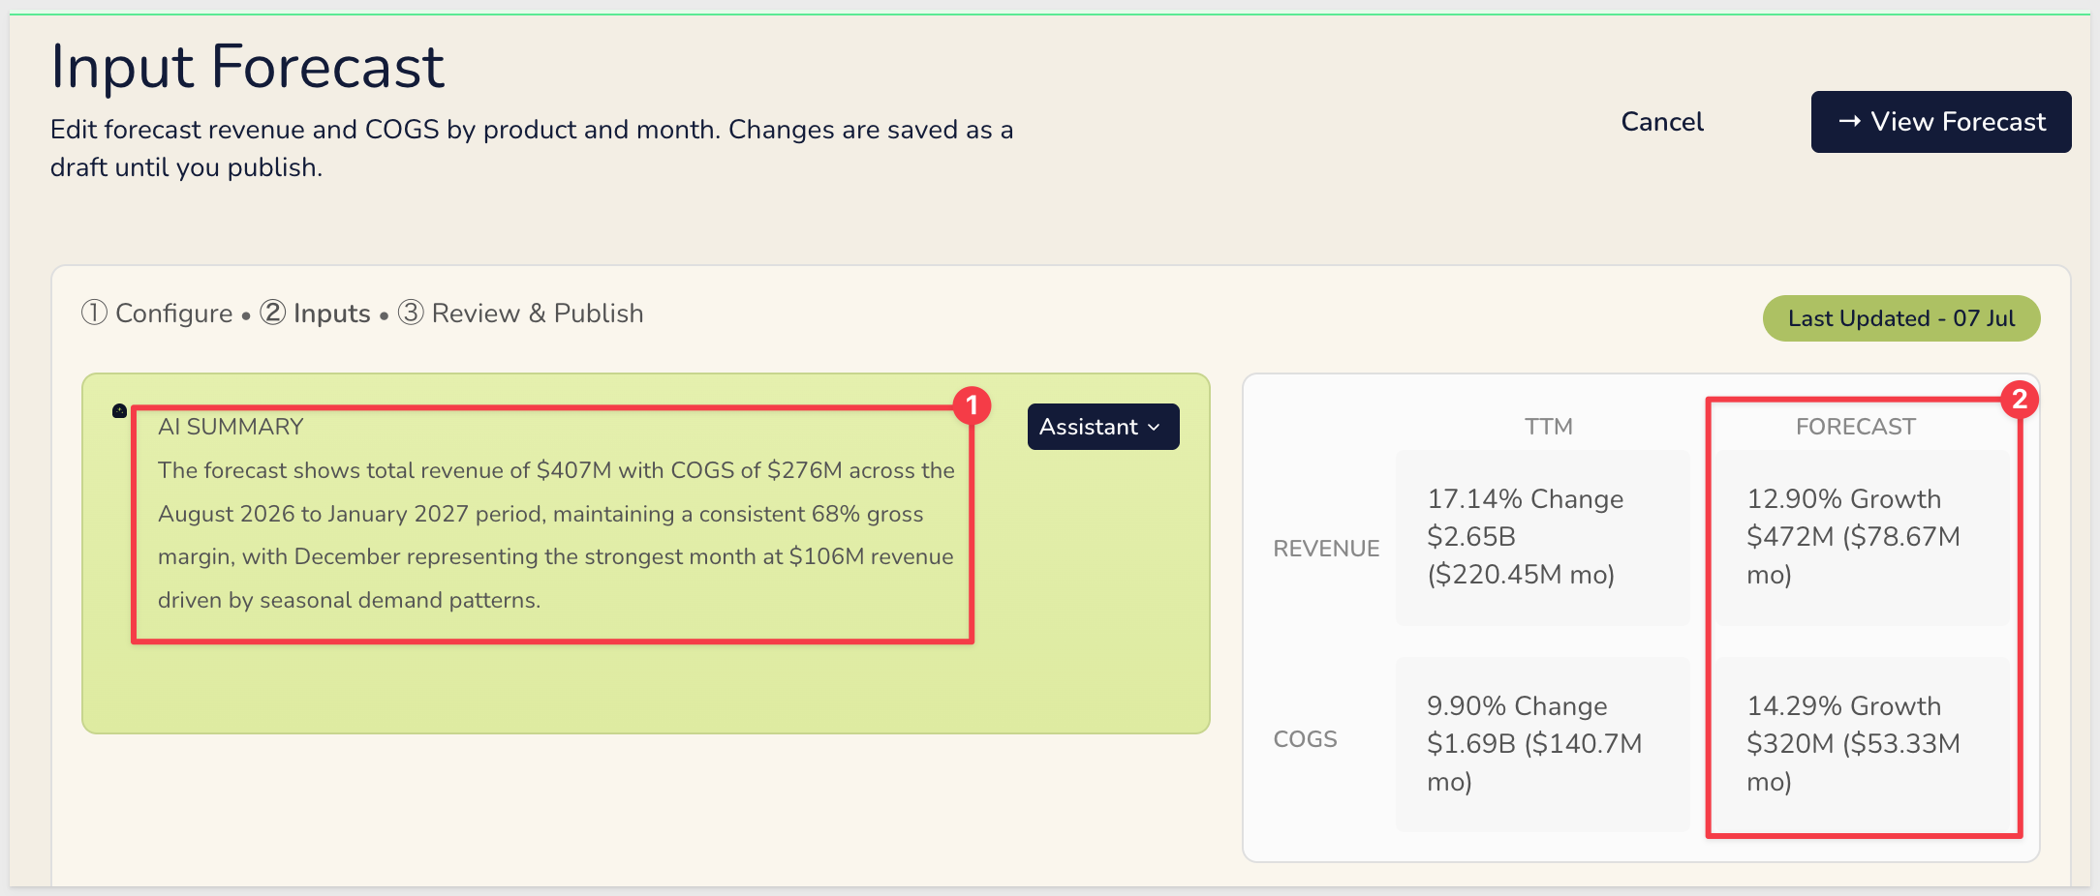Open the Review & Publish step
This screenshot has height=896, width=2100.
pyautogui.click(x=538, y=314)
